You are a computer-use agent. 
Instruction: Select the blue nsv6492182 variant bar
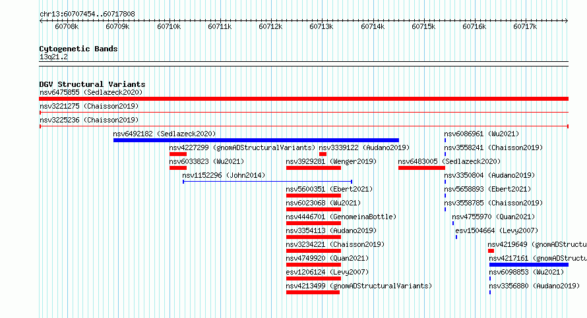pos(256,140)
